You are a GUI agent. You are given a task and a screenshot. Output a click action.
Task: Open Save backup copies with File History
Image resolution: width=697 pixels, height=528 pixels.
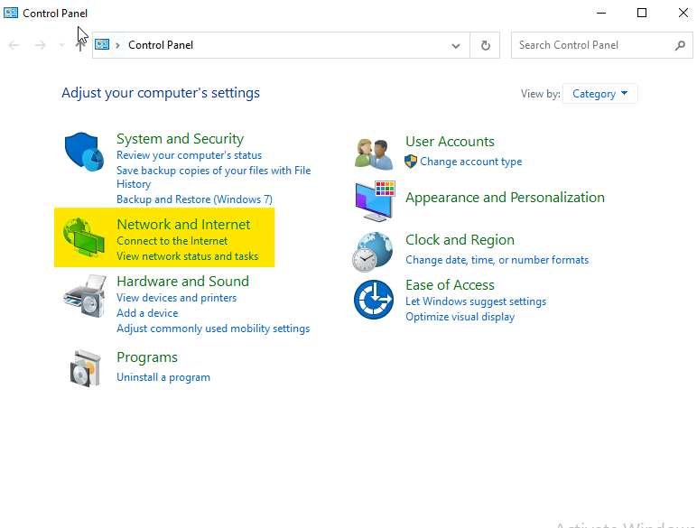(213, 177)
